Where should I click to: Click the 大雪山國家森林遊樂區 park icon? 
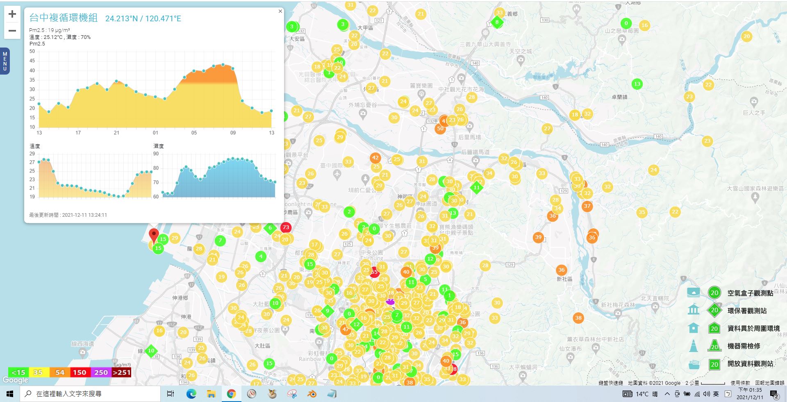pos(755,197)
